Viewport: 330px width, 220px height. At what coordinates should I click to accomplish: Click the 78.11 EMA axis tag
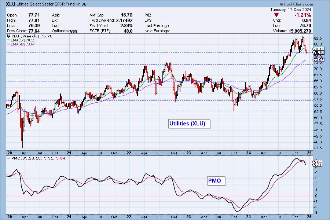pyautogui.click(x=318, y=49)
